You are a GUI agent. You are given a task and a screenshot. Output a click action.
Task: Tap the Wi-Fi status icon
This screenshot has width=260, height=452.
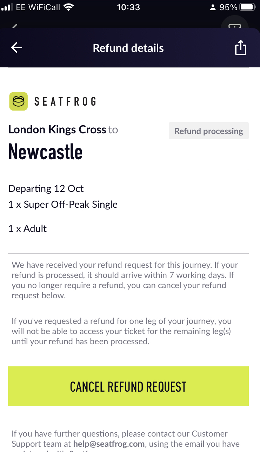[x=69, y=7]
